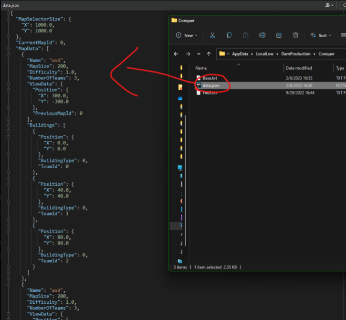This screenshot has height=320, width=346.
Task: Click the Rename icon in Explorer toolbar
Action: click(262, 35)
